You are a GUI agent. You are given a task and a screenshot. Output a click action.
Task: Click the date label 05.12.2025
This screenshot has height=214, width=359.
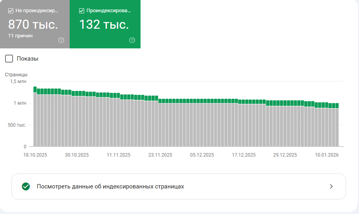pyautogui.click(x=202, y=155)
